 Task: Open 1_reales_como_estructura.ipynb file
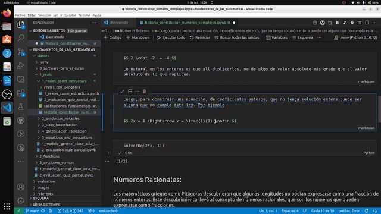click(71, 93)
